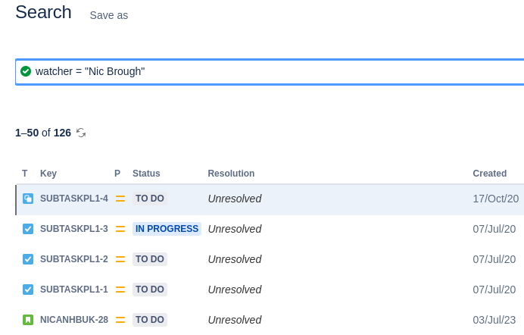Click the green story icon for NICANHBUK-28
This screenshot has width=524, height=335.
click(x=28, y=320)
